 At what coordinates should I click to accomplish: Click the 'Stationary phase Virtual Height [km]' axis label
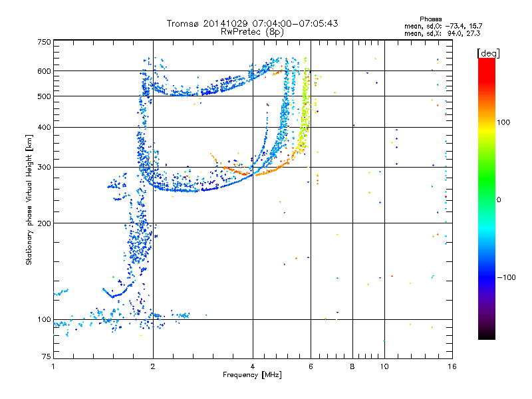[x=29, y=199]
